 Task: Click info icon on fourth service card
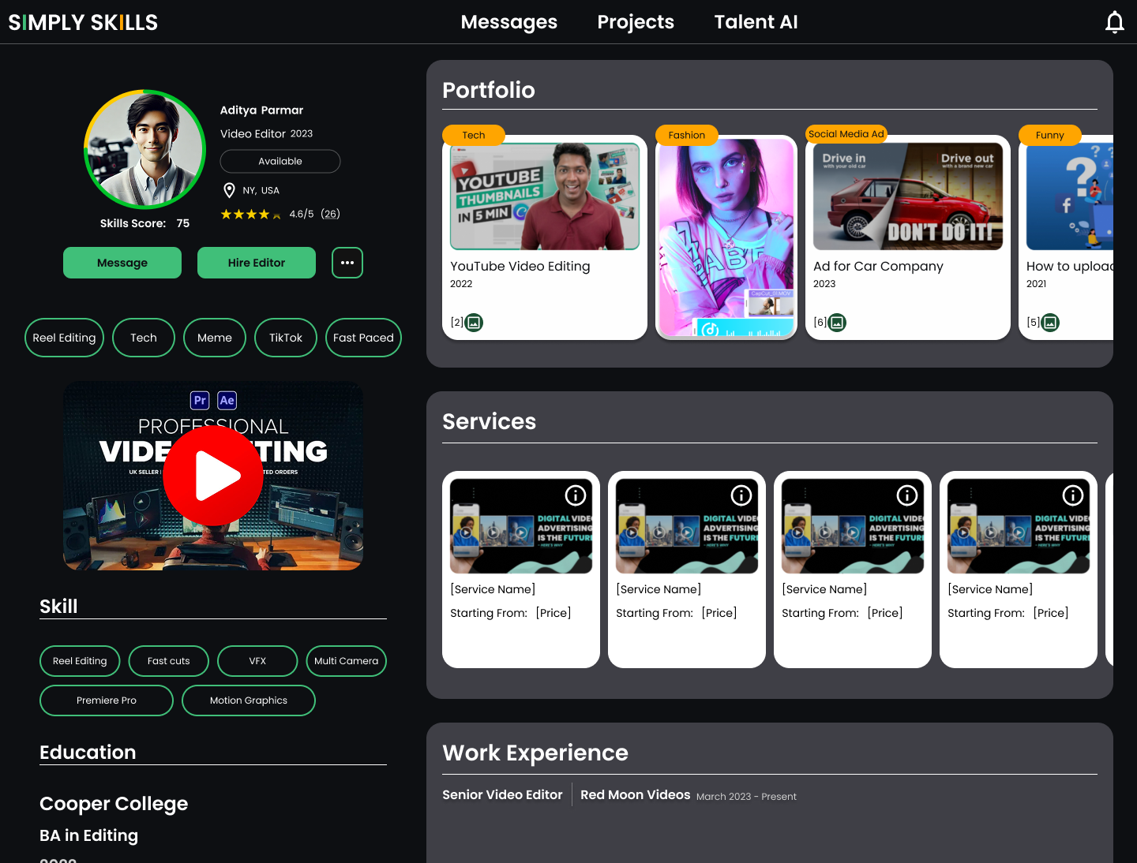[x=1073, y=495]
